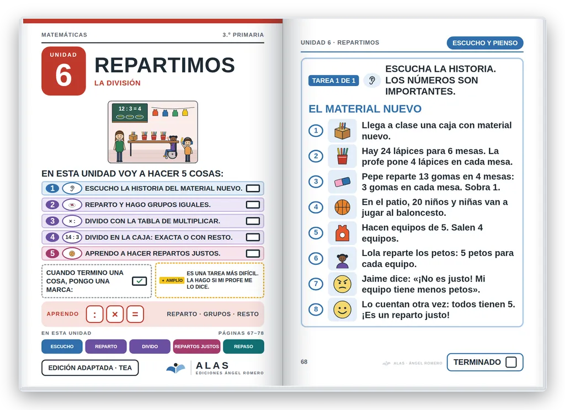Click the red UNIDAD 6 badge
This screenshot has width=565, height=410.
tap(63, 71)
